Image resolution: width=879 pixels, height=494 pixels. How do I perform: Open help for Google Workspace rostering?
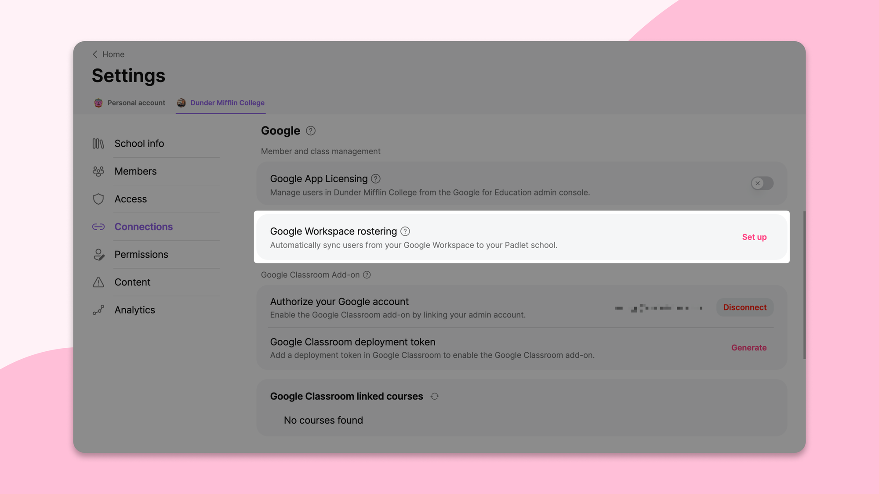(405, 231)
